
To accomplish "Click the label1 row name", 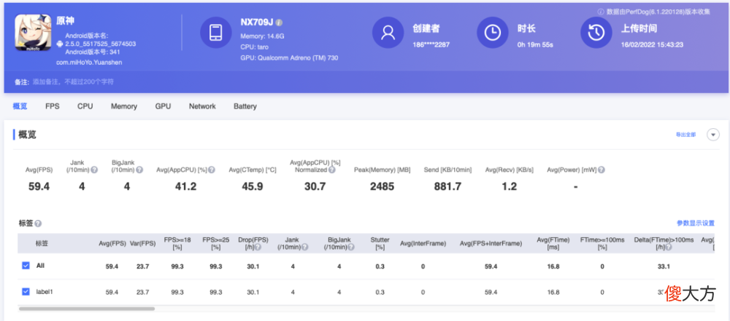I will [45, 292].
